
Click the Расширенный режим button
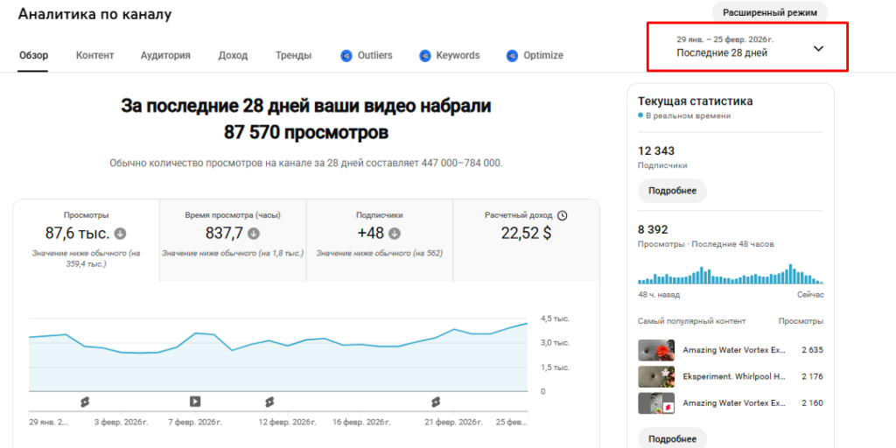pyautogui.click(x=769, y=12)
